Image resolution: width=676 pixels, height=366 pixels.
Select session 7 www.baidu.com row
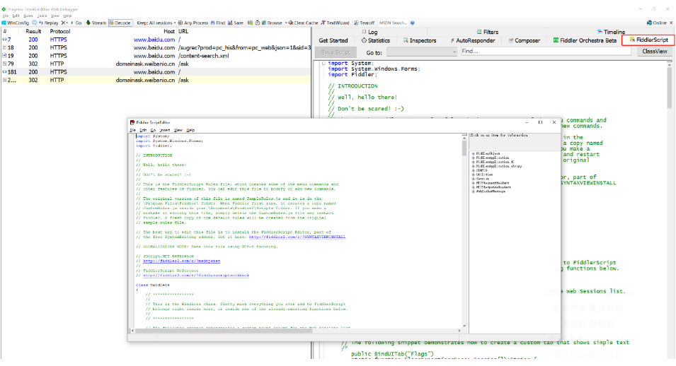(156, 40)
